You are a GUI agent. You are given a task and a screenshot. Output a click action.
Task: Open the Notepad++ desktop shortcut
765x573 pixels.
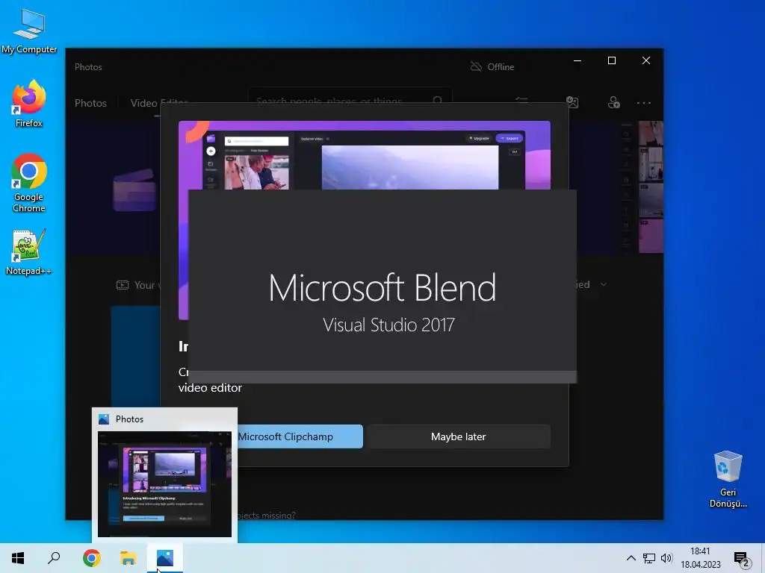(x=29, y=252)
